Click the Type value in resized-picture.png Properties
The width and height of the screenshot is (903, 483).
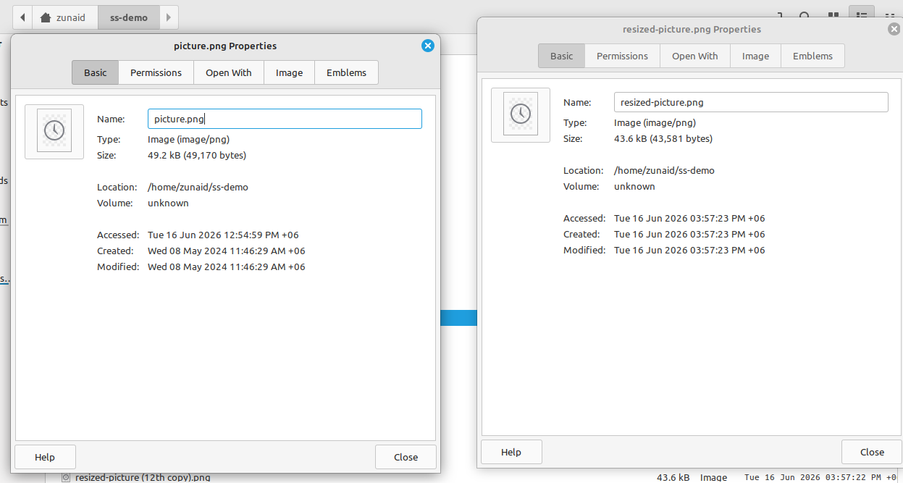click(655, 122)
